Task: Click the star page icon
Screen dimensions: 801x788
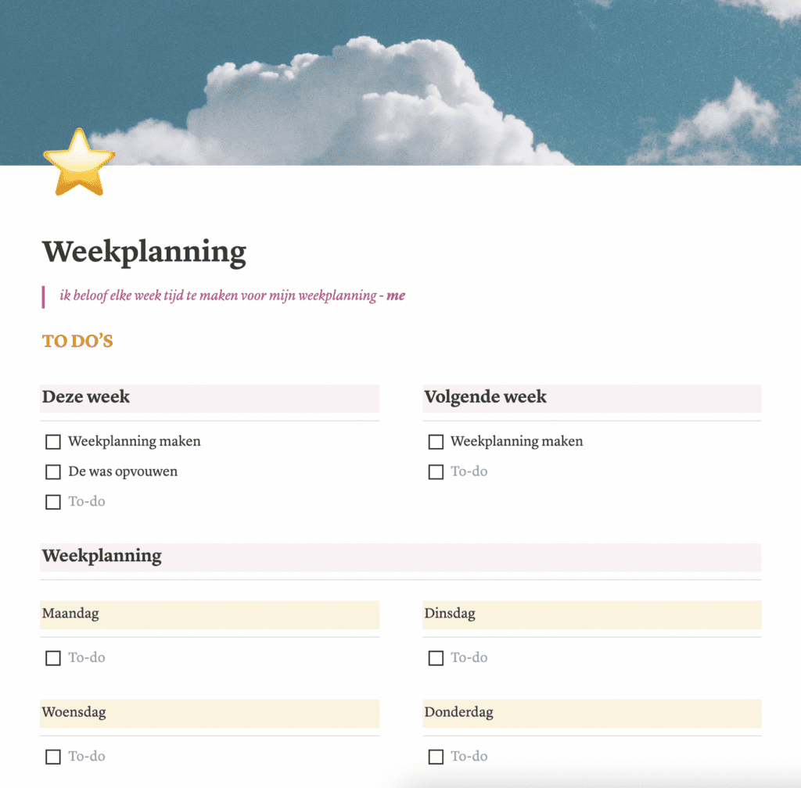Action: coord(79,162)
